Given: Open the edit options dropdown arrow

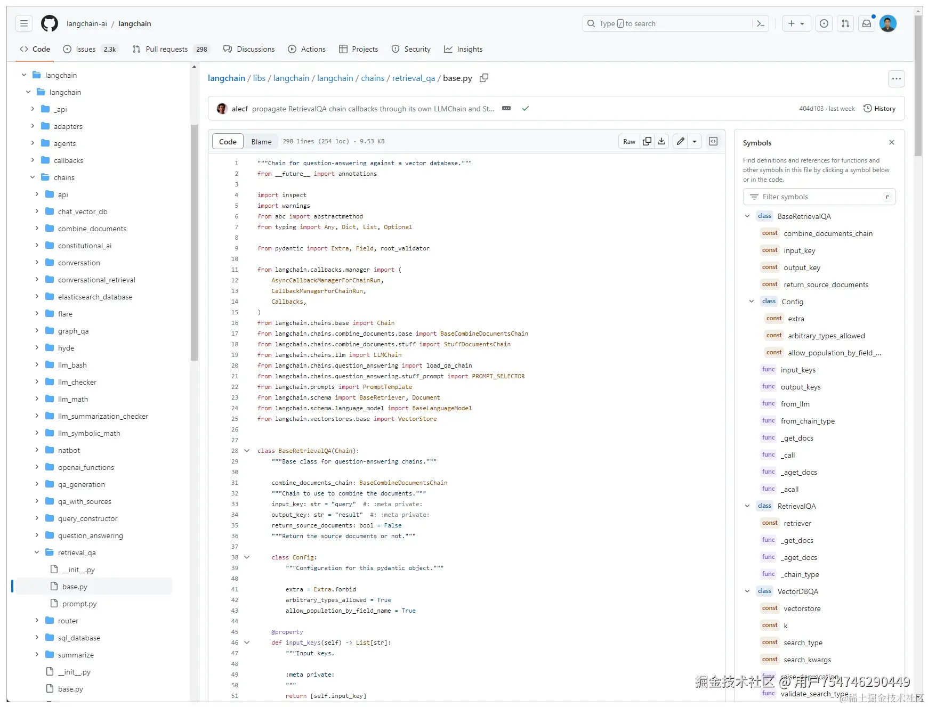Looking at the screenshot, I should coord(695,141).
